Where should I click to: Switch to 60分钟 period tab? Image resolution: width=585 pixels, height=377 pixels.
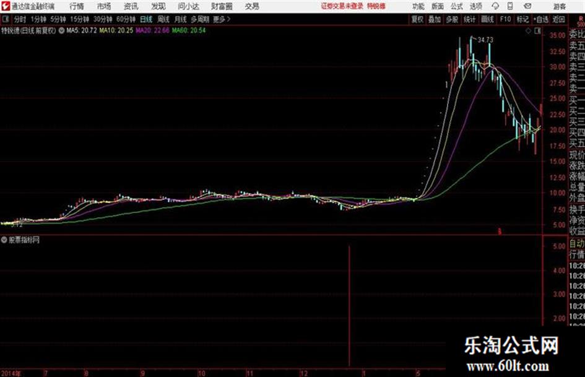pyautogui.click(x=126, y=19)
